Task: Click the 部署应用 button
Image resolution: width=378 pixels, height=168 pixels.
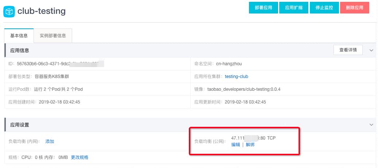Action: (x=263, y=8)
